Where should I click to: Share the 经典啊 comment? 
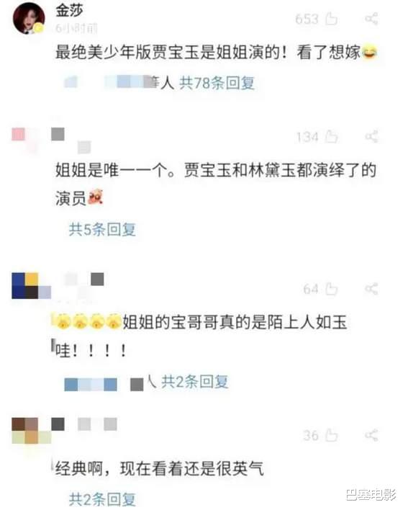pyautogui.click(x=371, y=435)
